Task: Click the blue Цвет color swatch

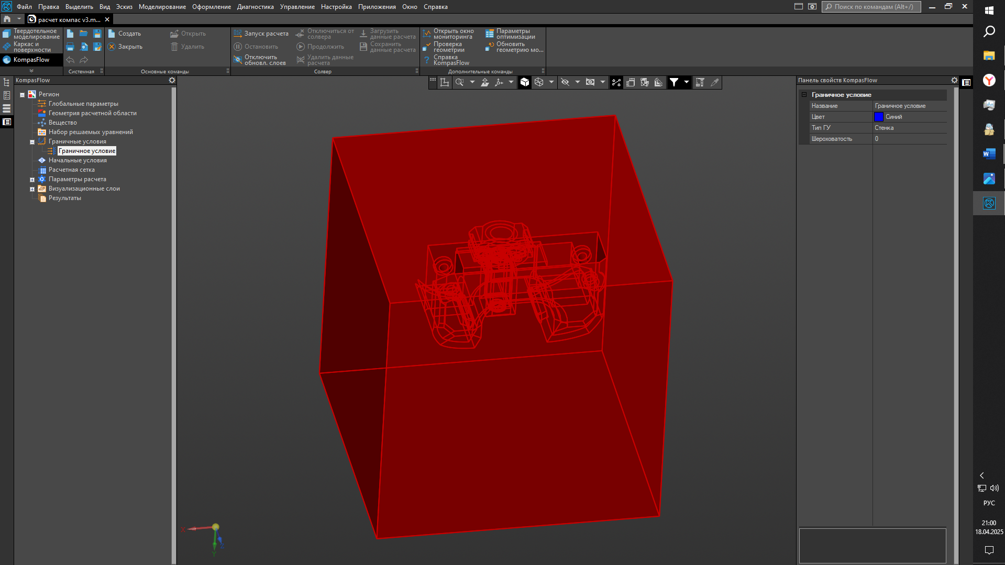Action: pos(878,117)
